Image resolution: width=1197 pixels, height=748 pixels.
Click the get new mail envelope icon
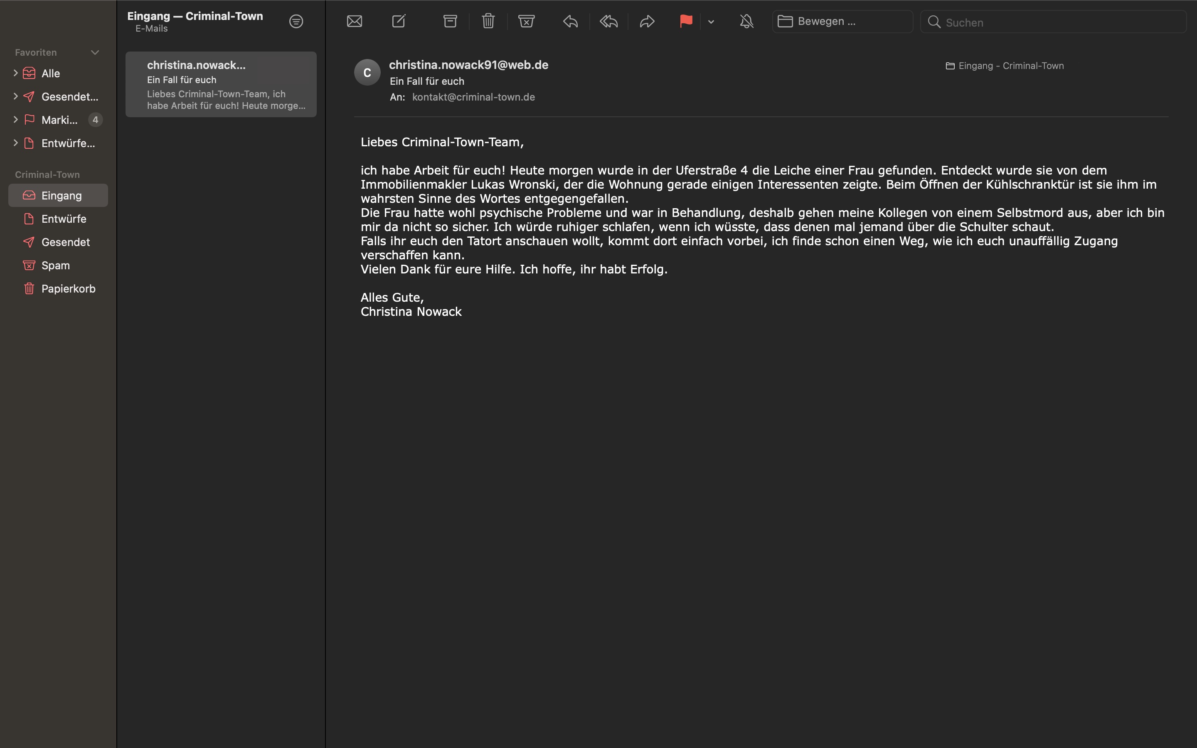click(x=354, y=21)
